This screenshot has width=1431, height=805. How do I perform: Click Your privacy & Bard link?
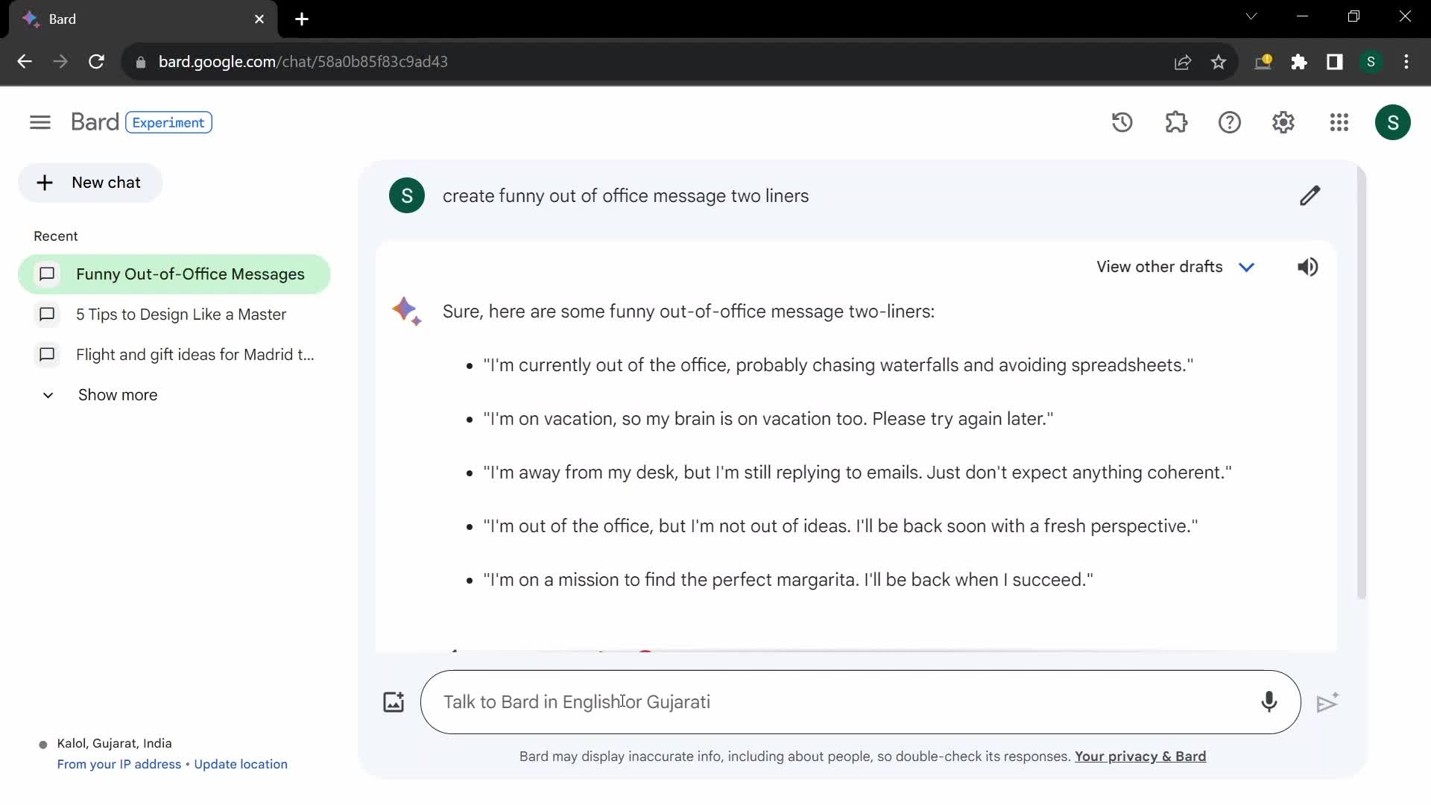pos(1140,757)
